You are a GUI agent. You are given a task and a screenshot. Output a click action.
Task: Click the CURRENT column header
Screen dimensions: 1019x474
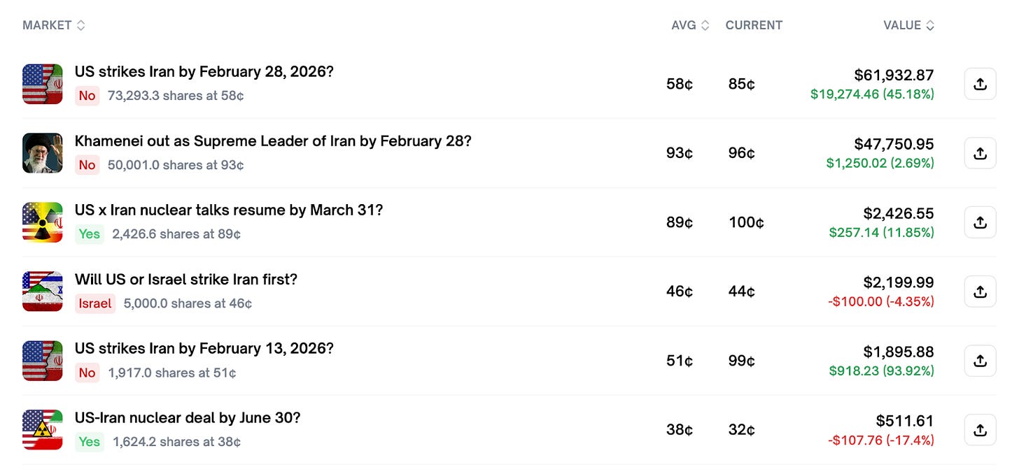(754, 25)
